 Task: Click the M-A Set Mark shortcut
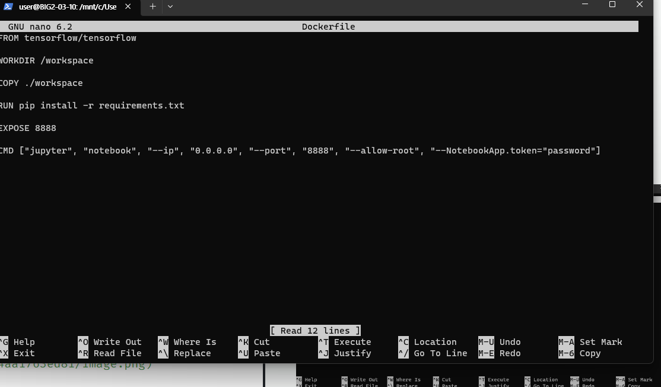point(590,342)
